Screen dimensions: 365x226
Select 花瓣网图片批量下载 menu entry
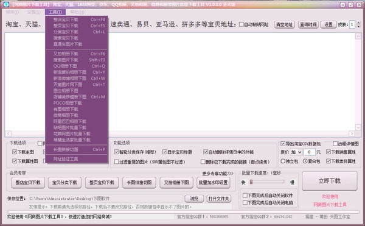(x=77, y=134)
